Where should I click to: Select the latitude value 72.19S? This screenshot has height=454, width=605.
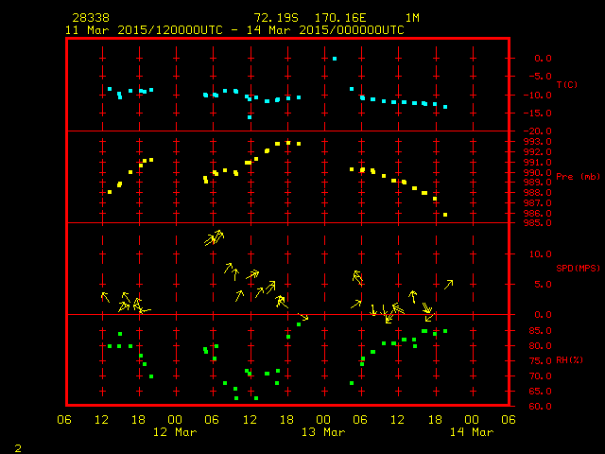[276, 18]
